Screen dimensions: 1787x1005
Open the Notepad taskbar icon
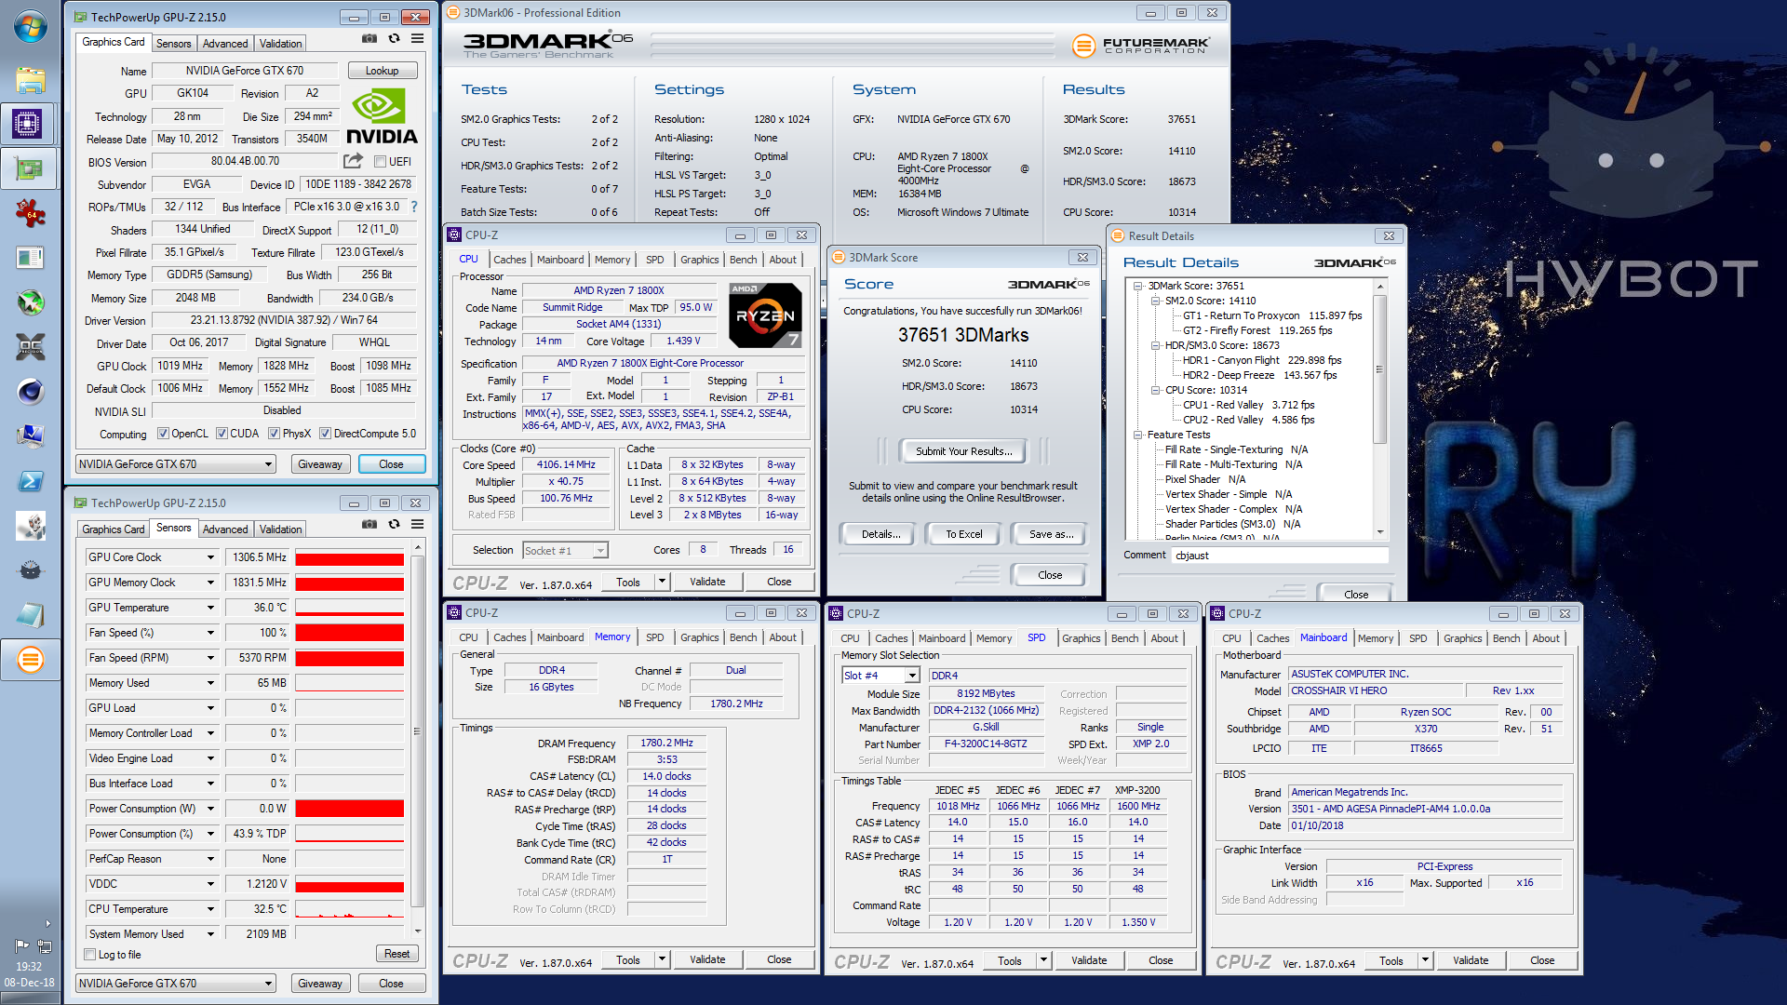30,615
